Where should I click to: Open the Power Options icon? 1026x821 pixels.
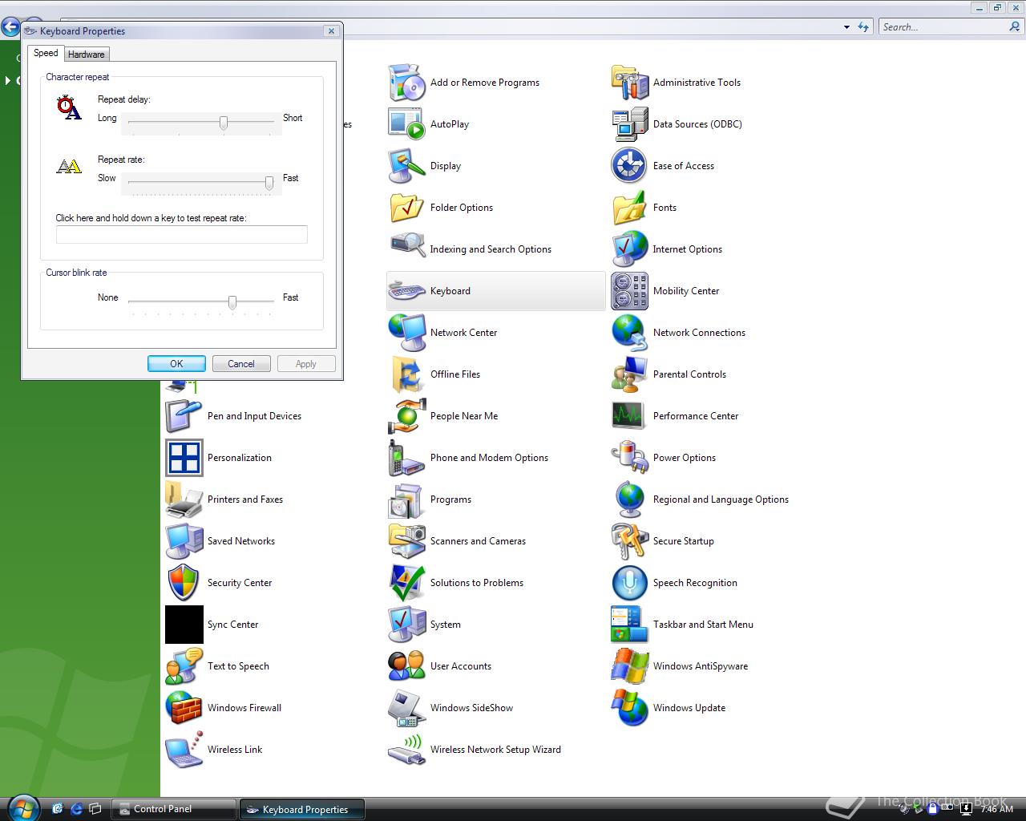pyautogui.click(x=629, y=458)
